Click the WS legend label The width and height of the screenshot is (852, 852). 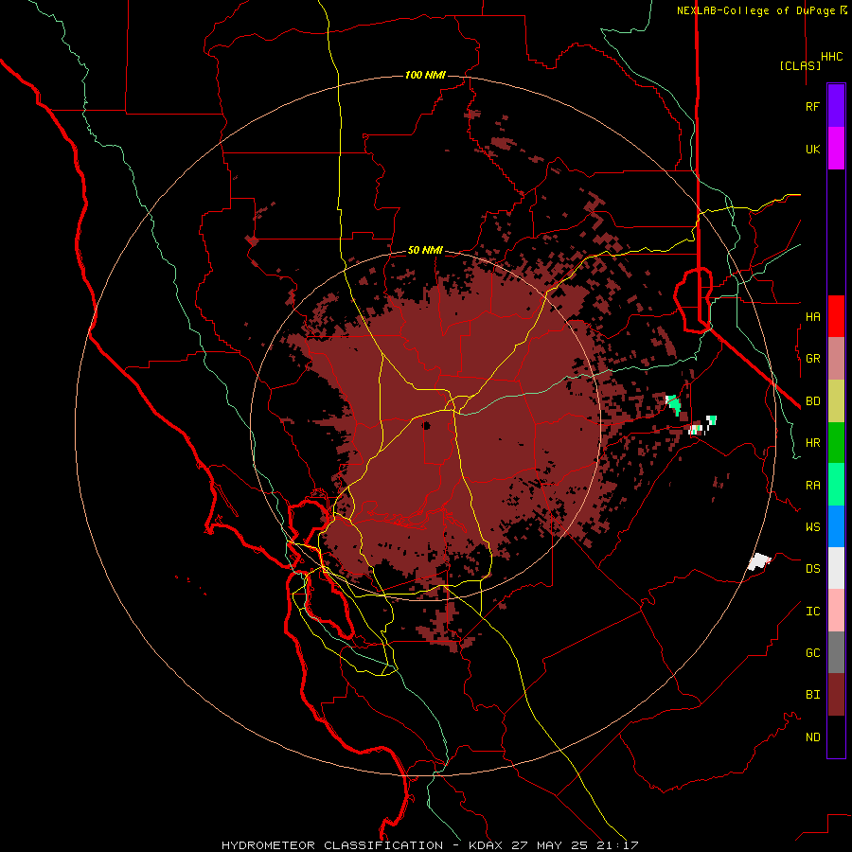[812, 527]
